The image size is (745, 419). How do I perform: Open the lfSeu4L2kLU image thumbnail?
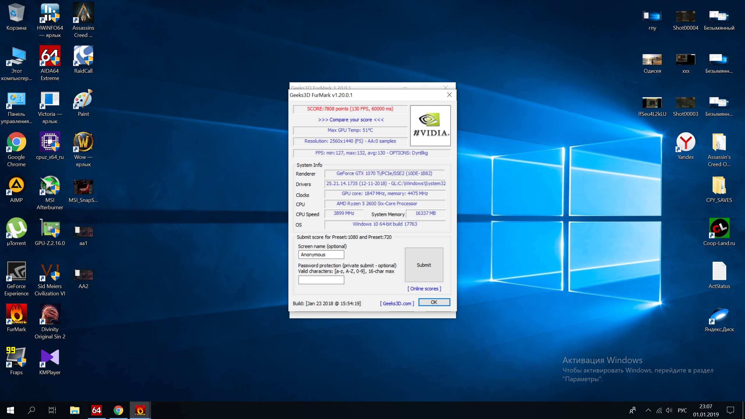coord(652,102)
